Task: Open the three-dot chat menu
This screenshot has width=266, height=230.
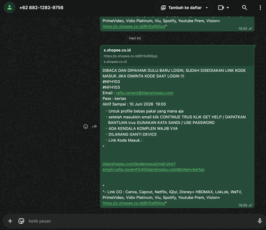Action: [260, 7]
